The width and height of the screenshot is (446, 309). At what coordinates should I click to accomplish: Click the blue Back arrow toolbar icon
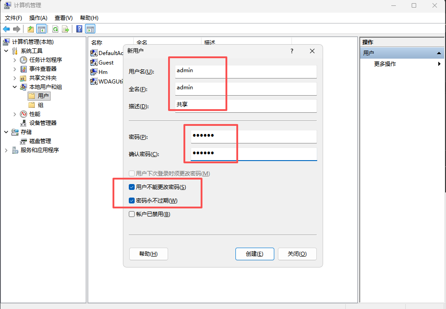pos(6,29)
